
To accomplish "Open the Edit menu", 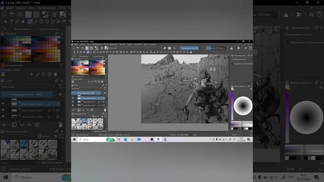I will (x=83, y=44).
